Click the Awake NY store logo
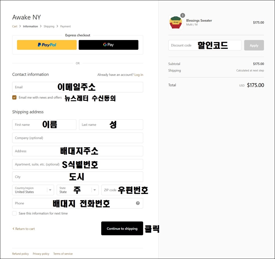This screenshot has height=259, width=275. [26, 17]
